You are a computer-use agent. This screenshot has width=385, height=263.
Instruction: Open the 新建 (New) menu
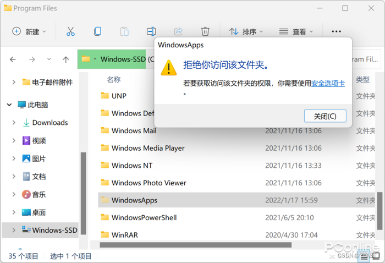29,31
